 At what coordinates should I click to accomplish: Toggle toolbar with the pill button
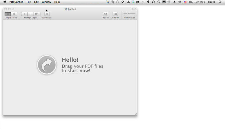(x=134, y=9)
